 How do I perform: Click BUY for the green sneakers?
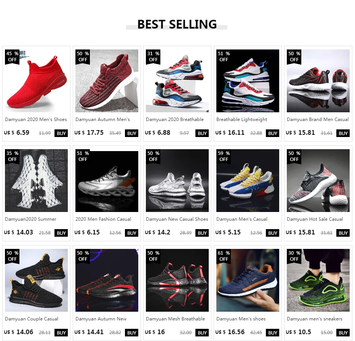[x=343, y=333]
